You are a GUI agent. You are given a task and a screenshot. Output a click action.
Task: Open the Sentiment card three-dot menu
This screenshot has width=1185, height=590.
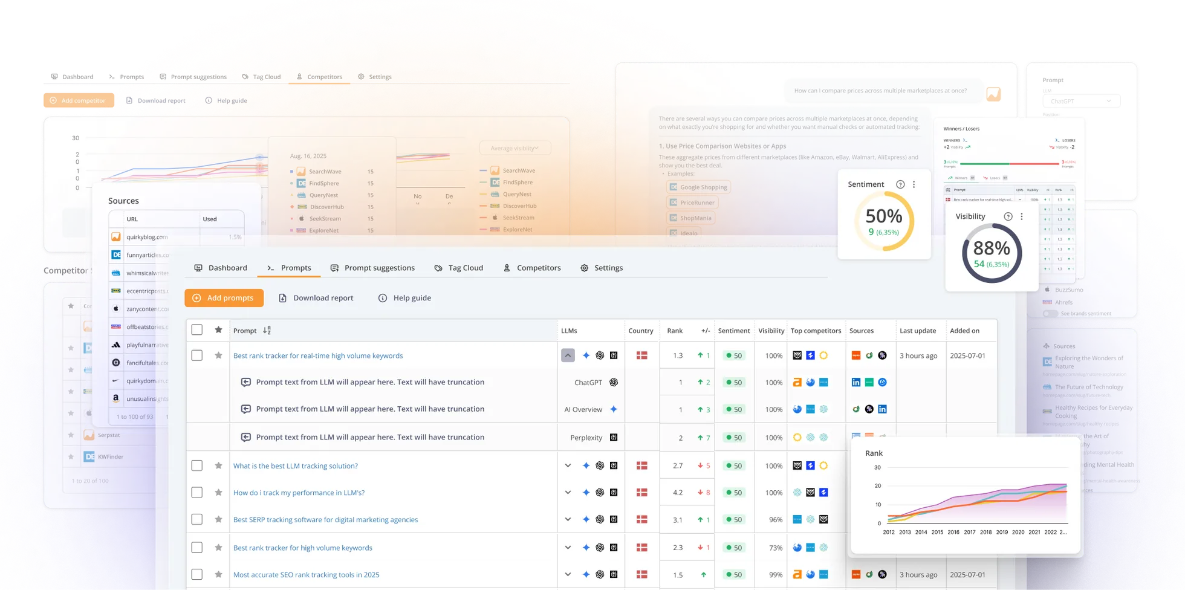pos(914,184)
